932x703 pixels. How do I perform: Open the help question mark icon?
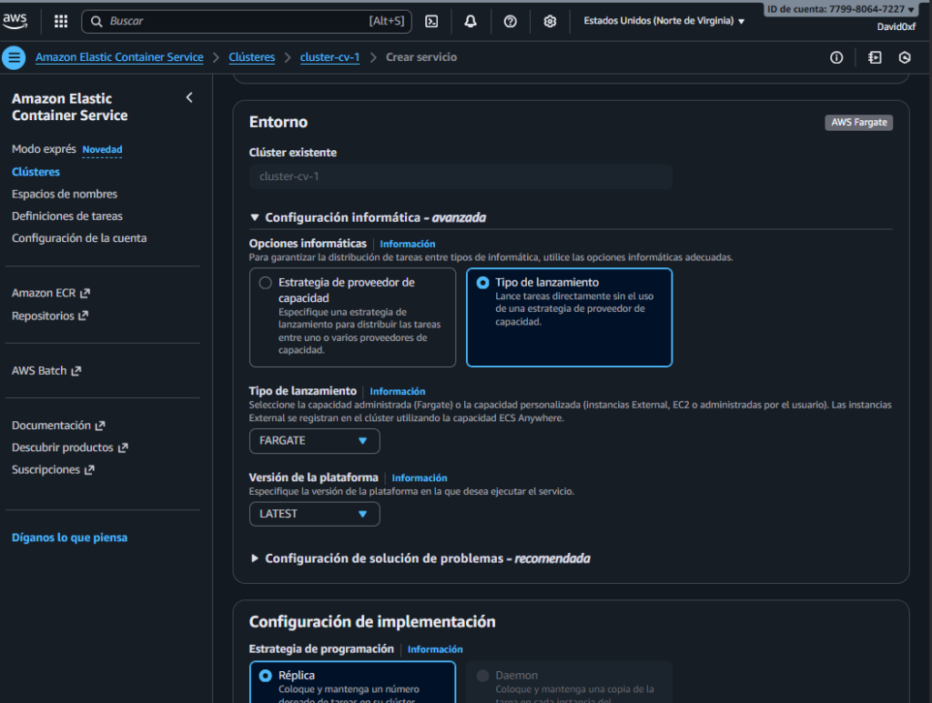(x=511, y=21)
